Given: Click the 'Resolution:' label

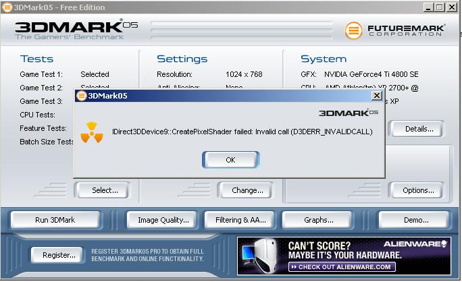Looking at the screenshot, I should pos(174,74).
